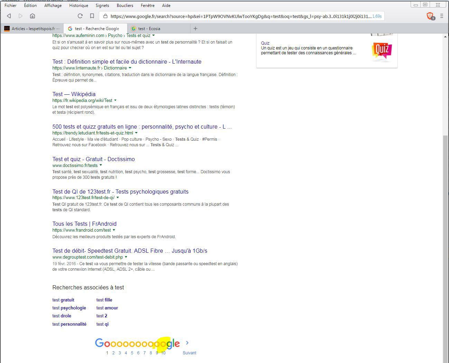Open the Affichage menu
449x363 pixels.
point(53,6)
